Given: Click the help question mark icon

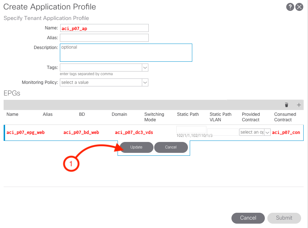Looking at the screenshot, I should pyautogui.click(x=290, y=7).
